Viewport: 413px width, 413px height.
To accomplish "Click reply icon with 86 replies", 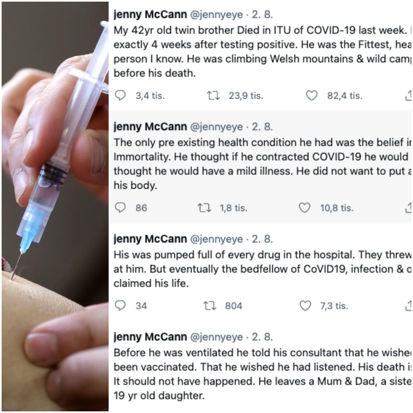I will 120,208.
